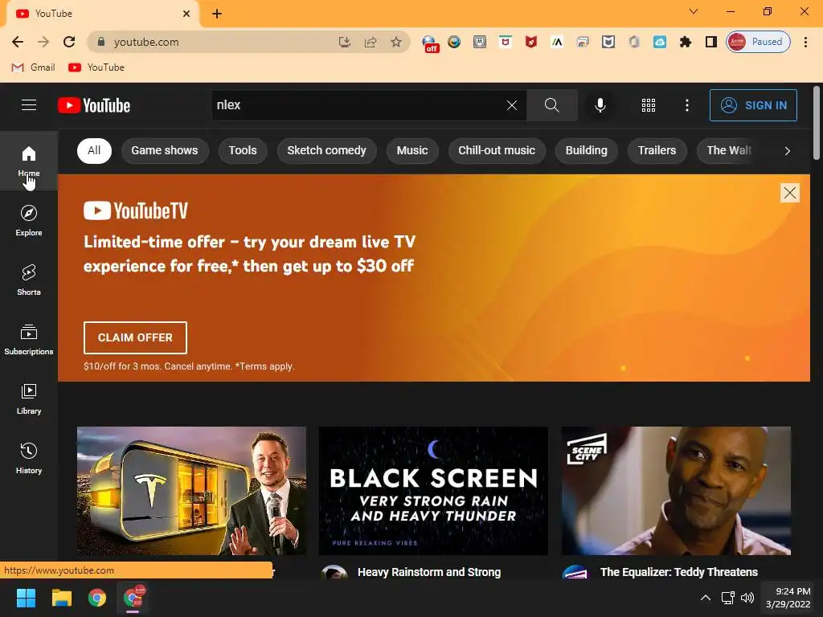This screenshot has height=617, width=823.
Task: Click the CLAIM OFFER button
Action: [135, 337]
